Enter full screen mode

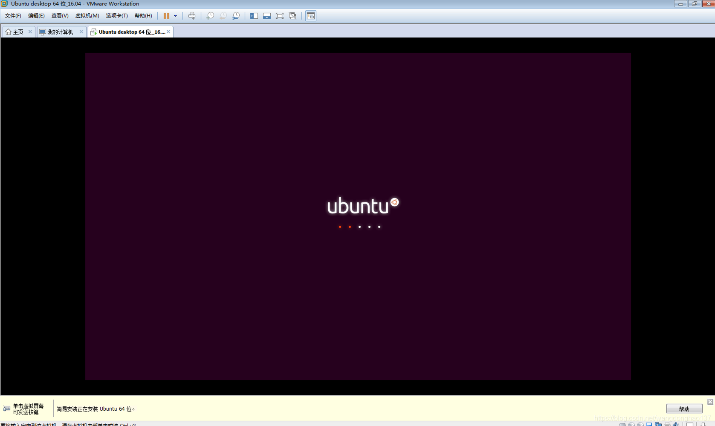280,16
